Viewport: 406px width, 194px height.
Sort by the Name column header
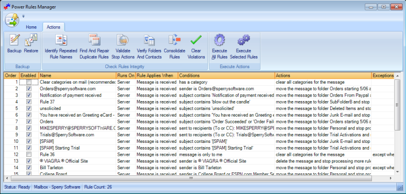coord(77,76)
